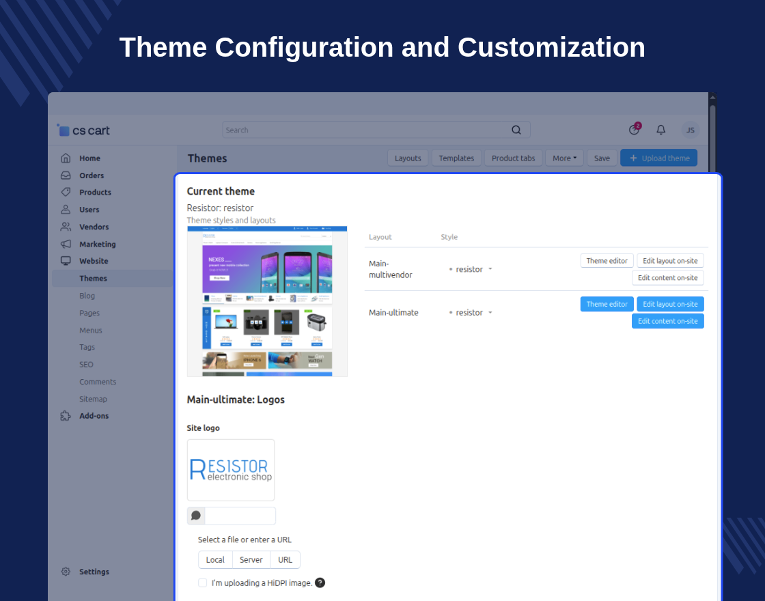This screenshot has width=765, height=601.
Task: Open the Vendors menu item
Action: [94, 227]
